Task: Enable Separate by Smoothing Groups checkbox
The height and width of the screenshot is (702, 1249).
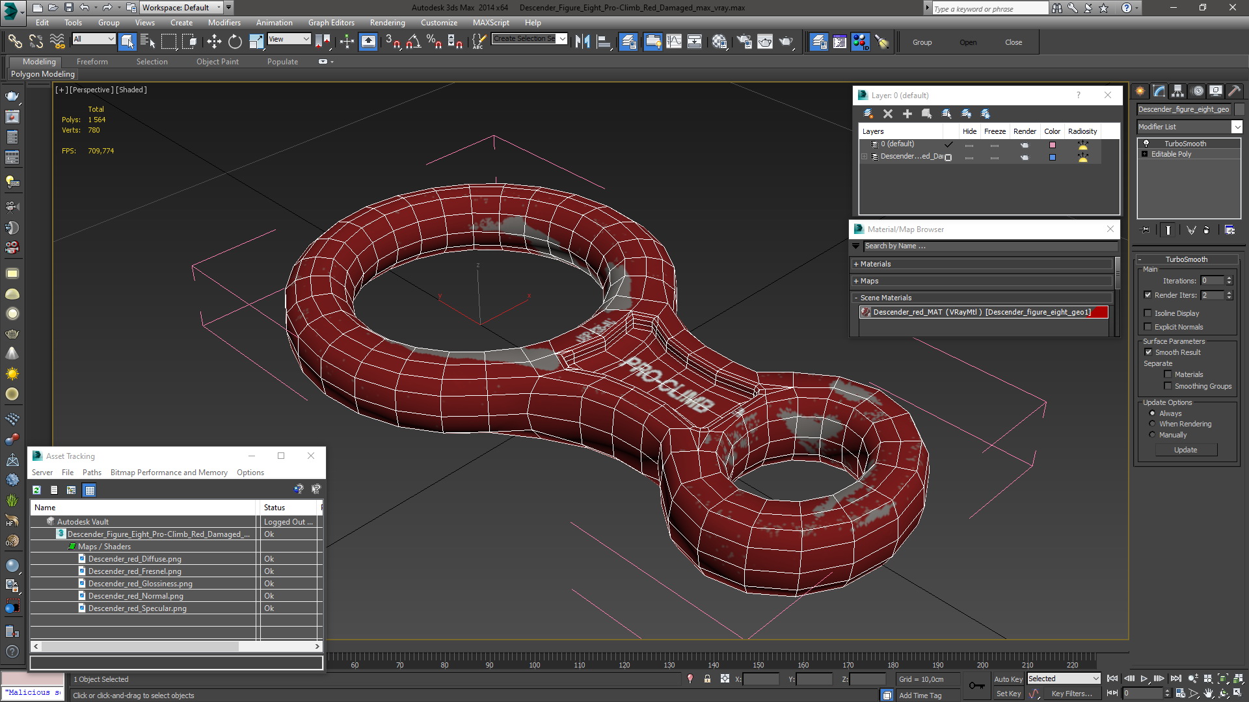Action: coord(1168,385)
